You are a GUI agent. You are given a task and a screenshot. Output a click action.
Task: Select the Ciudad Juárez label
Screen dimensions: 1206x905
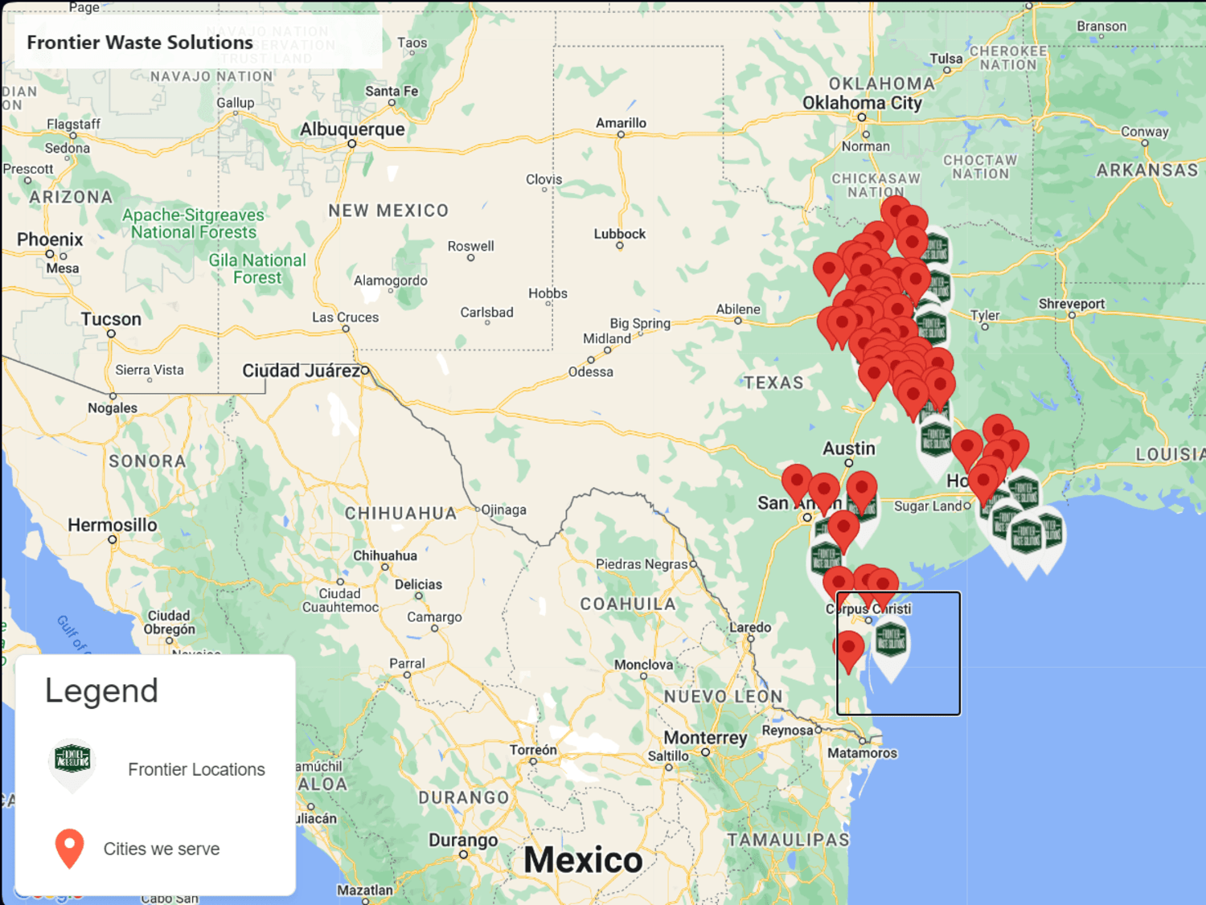(301, 371)
